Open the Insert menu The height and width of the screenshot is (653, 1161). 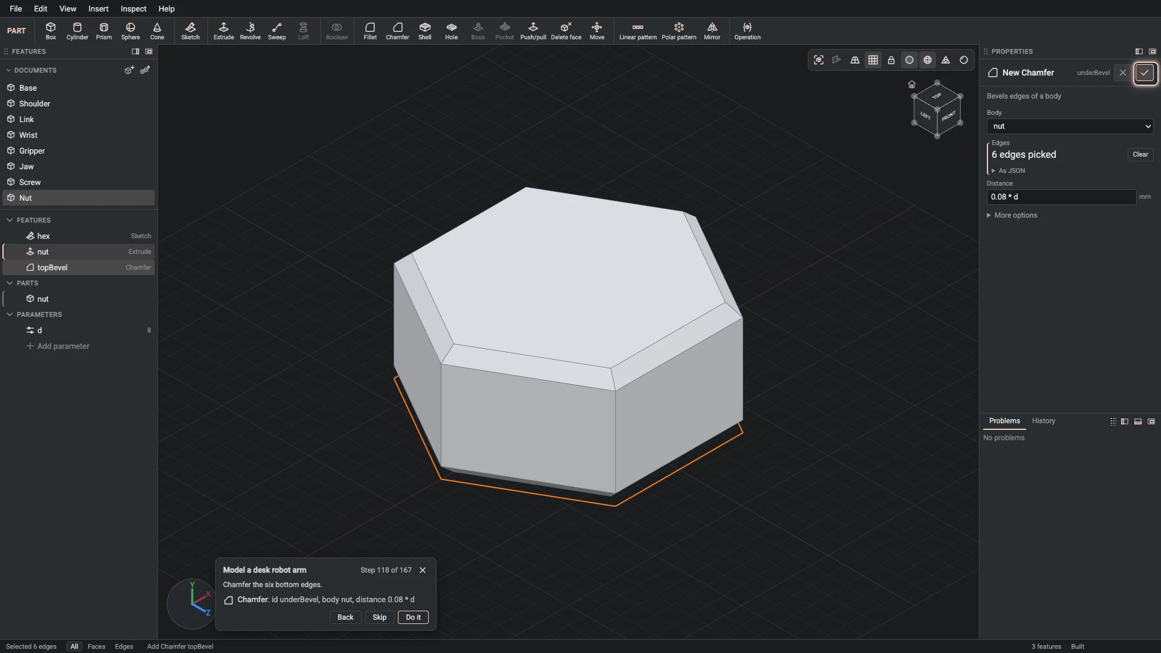tap(99, 8)
